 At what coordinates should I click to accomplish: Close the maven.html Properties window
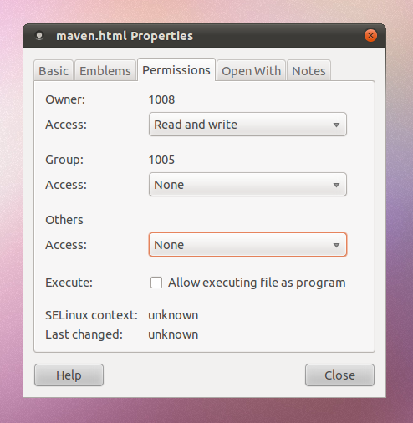tap(370, 36)
